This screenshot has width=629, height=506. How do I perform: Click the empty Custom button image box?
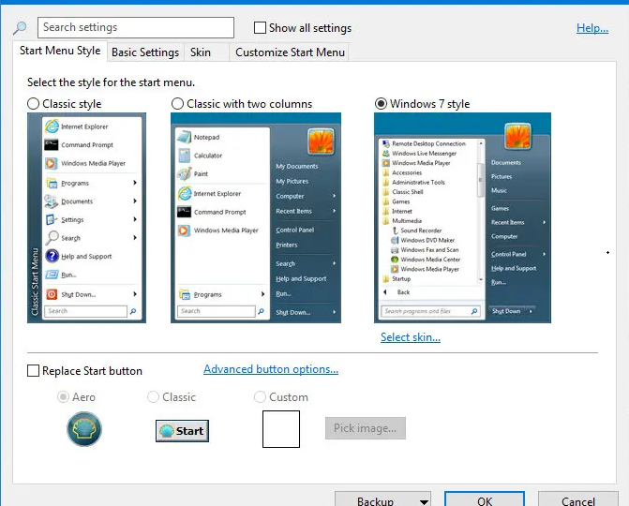pos(281,429)
